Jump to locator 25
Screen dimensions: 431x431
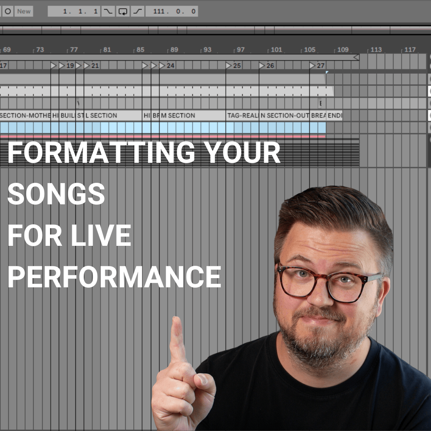coord(229,65)
